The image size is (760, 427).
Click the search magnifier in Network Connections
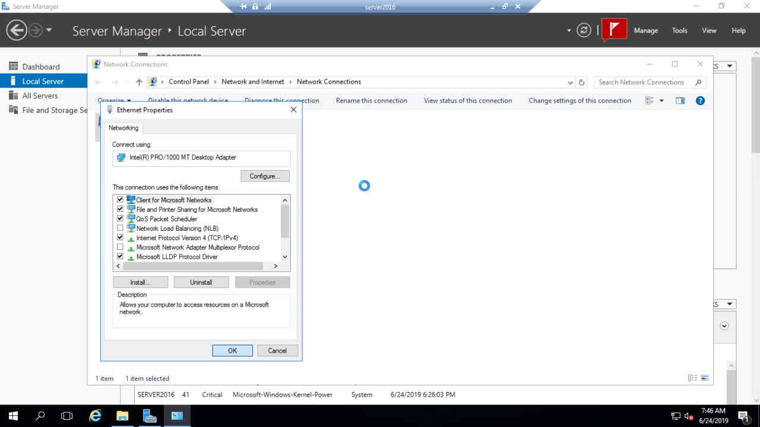[x=698, y=82]
